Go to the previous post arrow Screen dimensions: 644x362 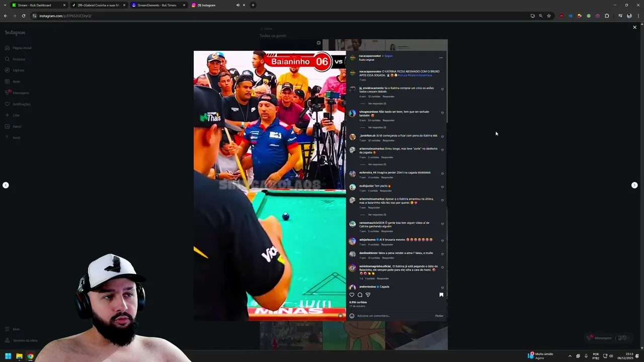click(x=6, y=185)
